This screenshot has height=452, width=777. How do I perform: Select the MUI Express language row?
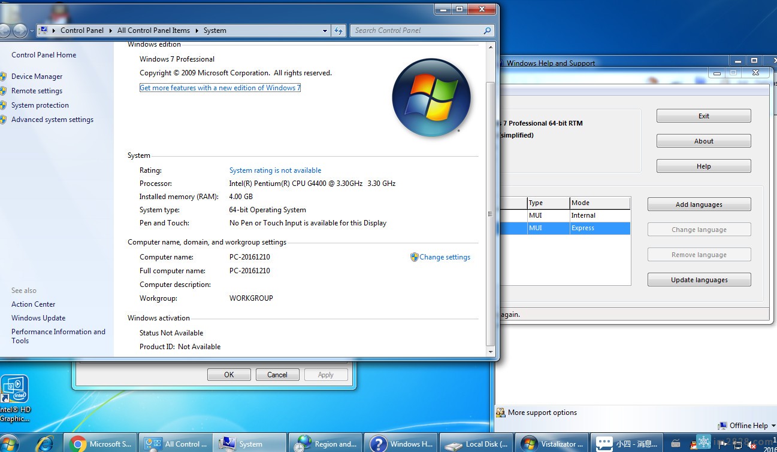563,228
